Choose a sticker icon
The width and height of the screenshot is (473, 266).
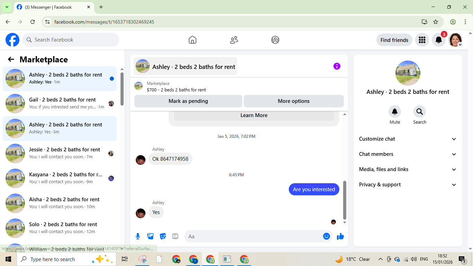(x=163, y=236)
